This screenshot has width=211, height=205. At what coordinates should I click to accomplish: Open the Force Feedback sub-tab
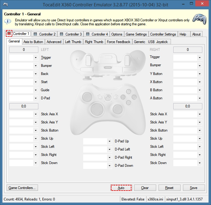118,42
